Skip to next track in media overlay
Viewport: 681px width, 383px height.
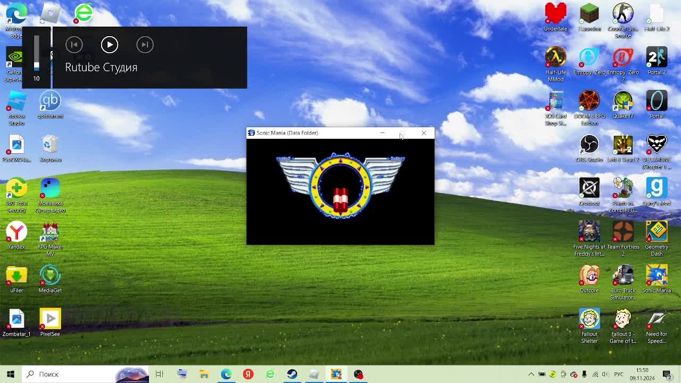tap(145, 45)
